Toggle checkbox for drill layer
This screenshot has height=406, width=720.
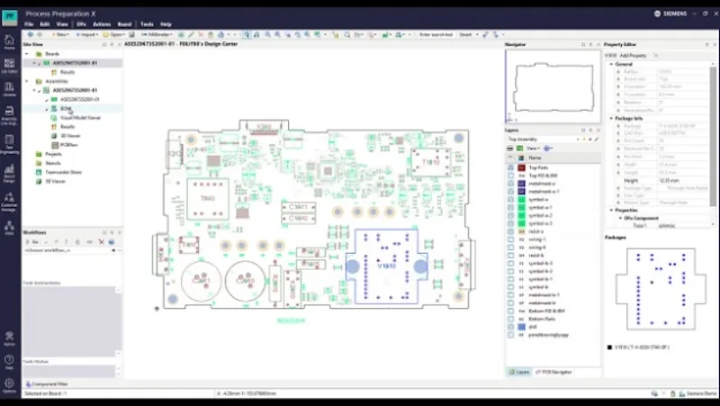coord(510,327)
